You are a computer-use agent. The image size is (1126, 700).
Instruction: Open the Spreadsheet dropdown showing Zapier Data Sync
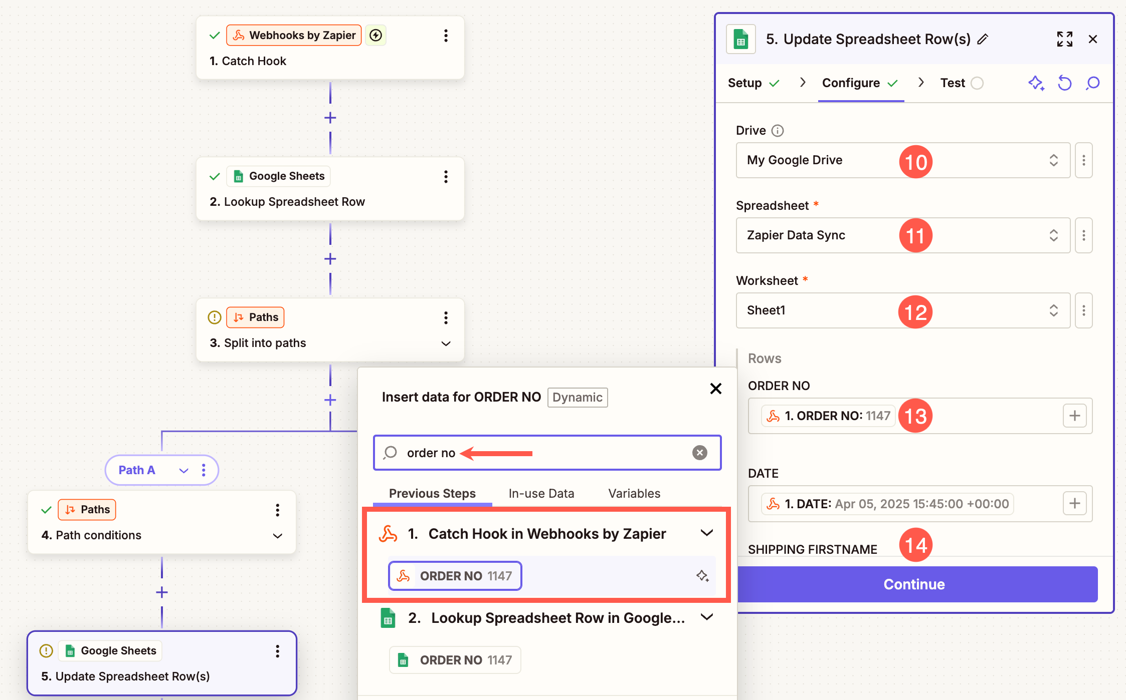pos(903,235)
